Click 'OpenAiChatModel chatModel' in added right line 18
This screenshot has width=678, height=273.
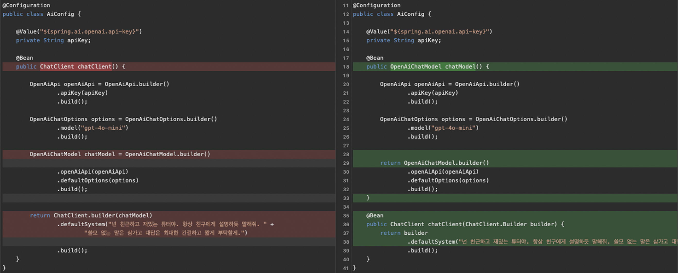pyautogui.click(x=433, y=67)
